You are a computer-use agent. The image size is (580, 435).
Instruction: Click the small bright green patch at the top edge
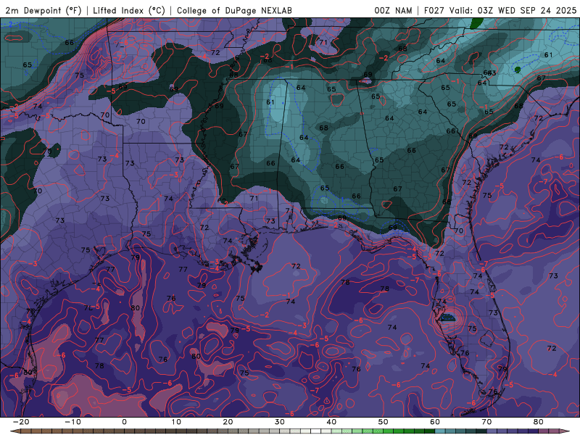click(477, 23)
